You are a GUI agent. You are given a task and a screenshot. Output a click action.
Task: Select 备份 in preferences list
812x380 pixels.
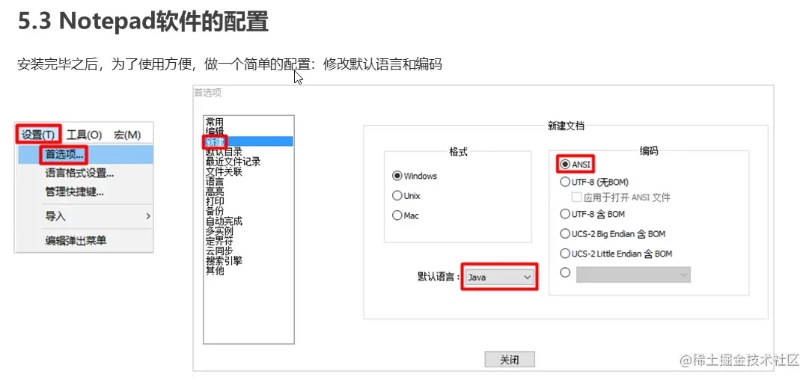tap(215, 211)
